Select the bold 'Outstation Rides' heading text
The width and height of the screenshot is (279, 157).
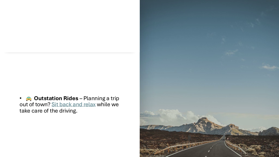56,98
